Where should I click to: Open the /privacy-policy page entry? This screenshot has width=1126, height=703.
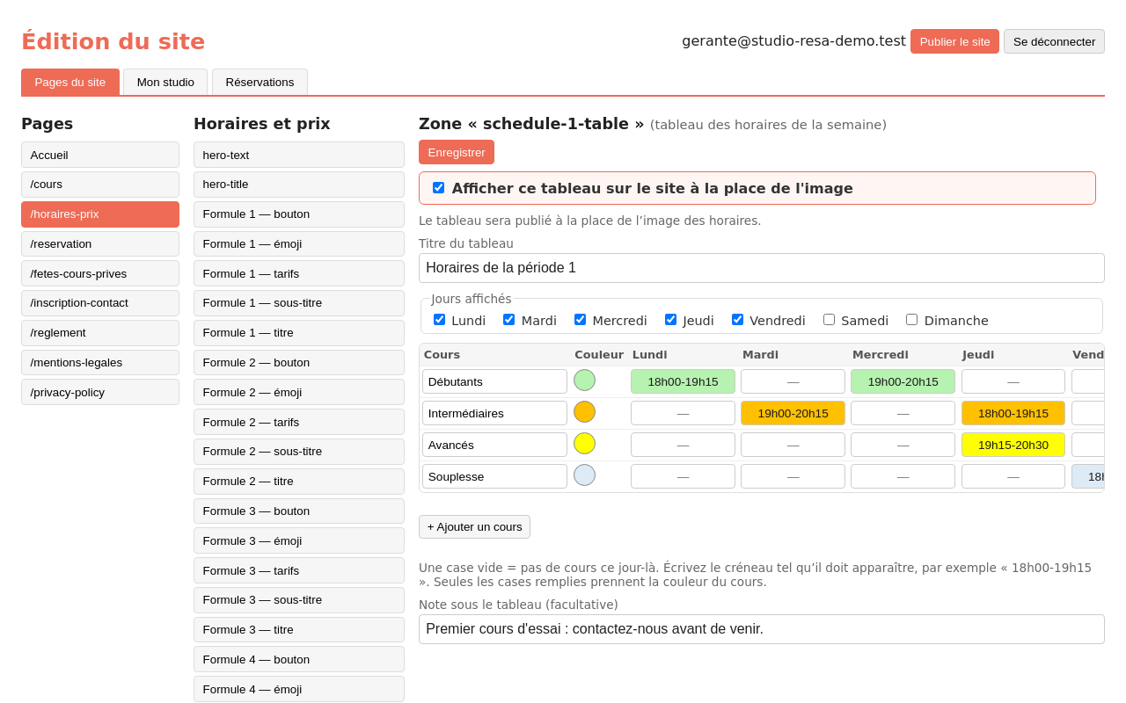100,392
